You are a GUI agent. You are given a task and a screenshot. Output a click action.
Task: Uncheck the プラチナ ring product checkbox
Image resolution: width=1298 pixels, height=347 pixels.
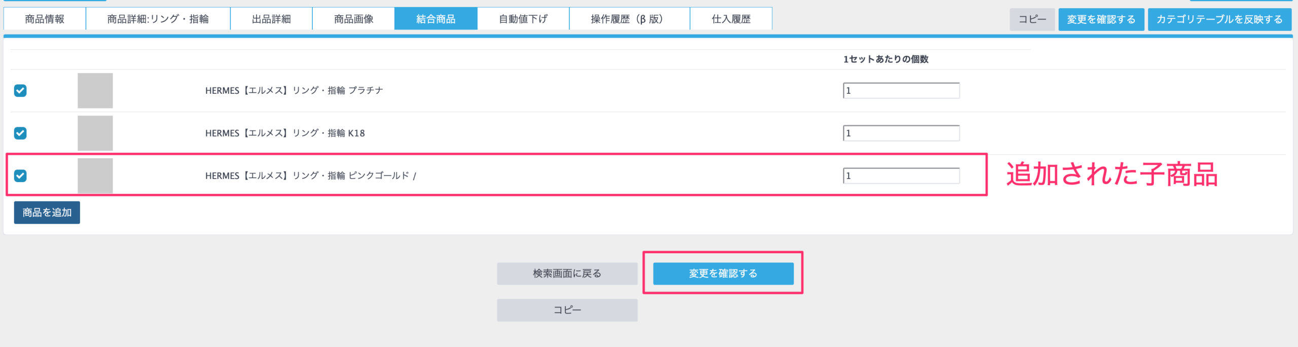tap(20, 90)
